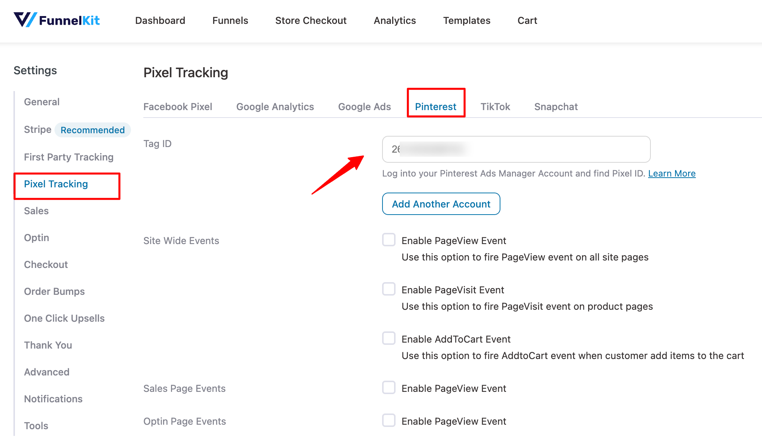Enable Optin Page PageView Event checkbox

(389, 420)
